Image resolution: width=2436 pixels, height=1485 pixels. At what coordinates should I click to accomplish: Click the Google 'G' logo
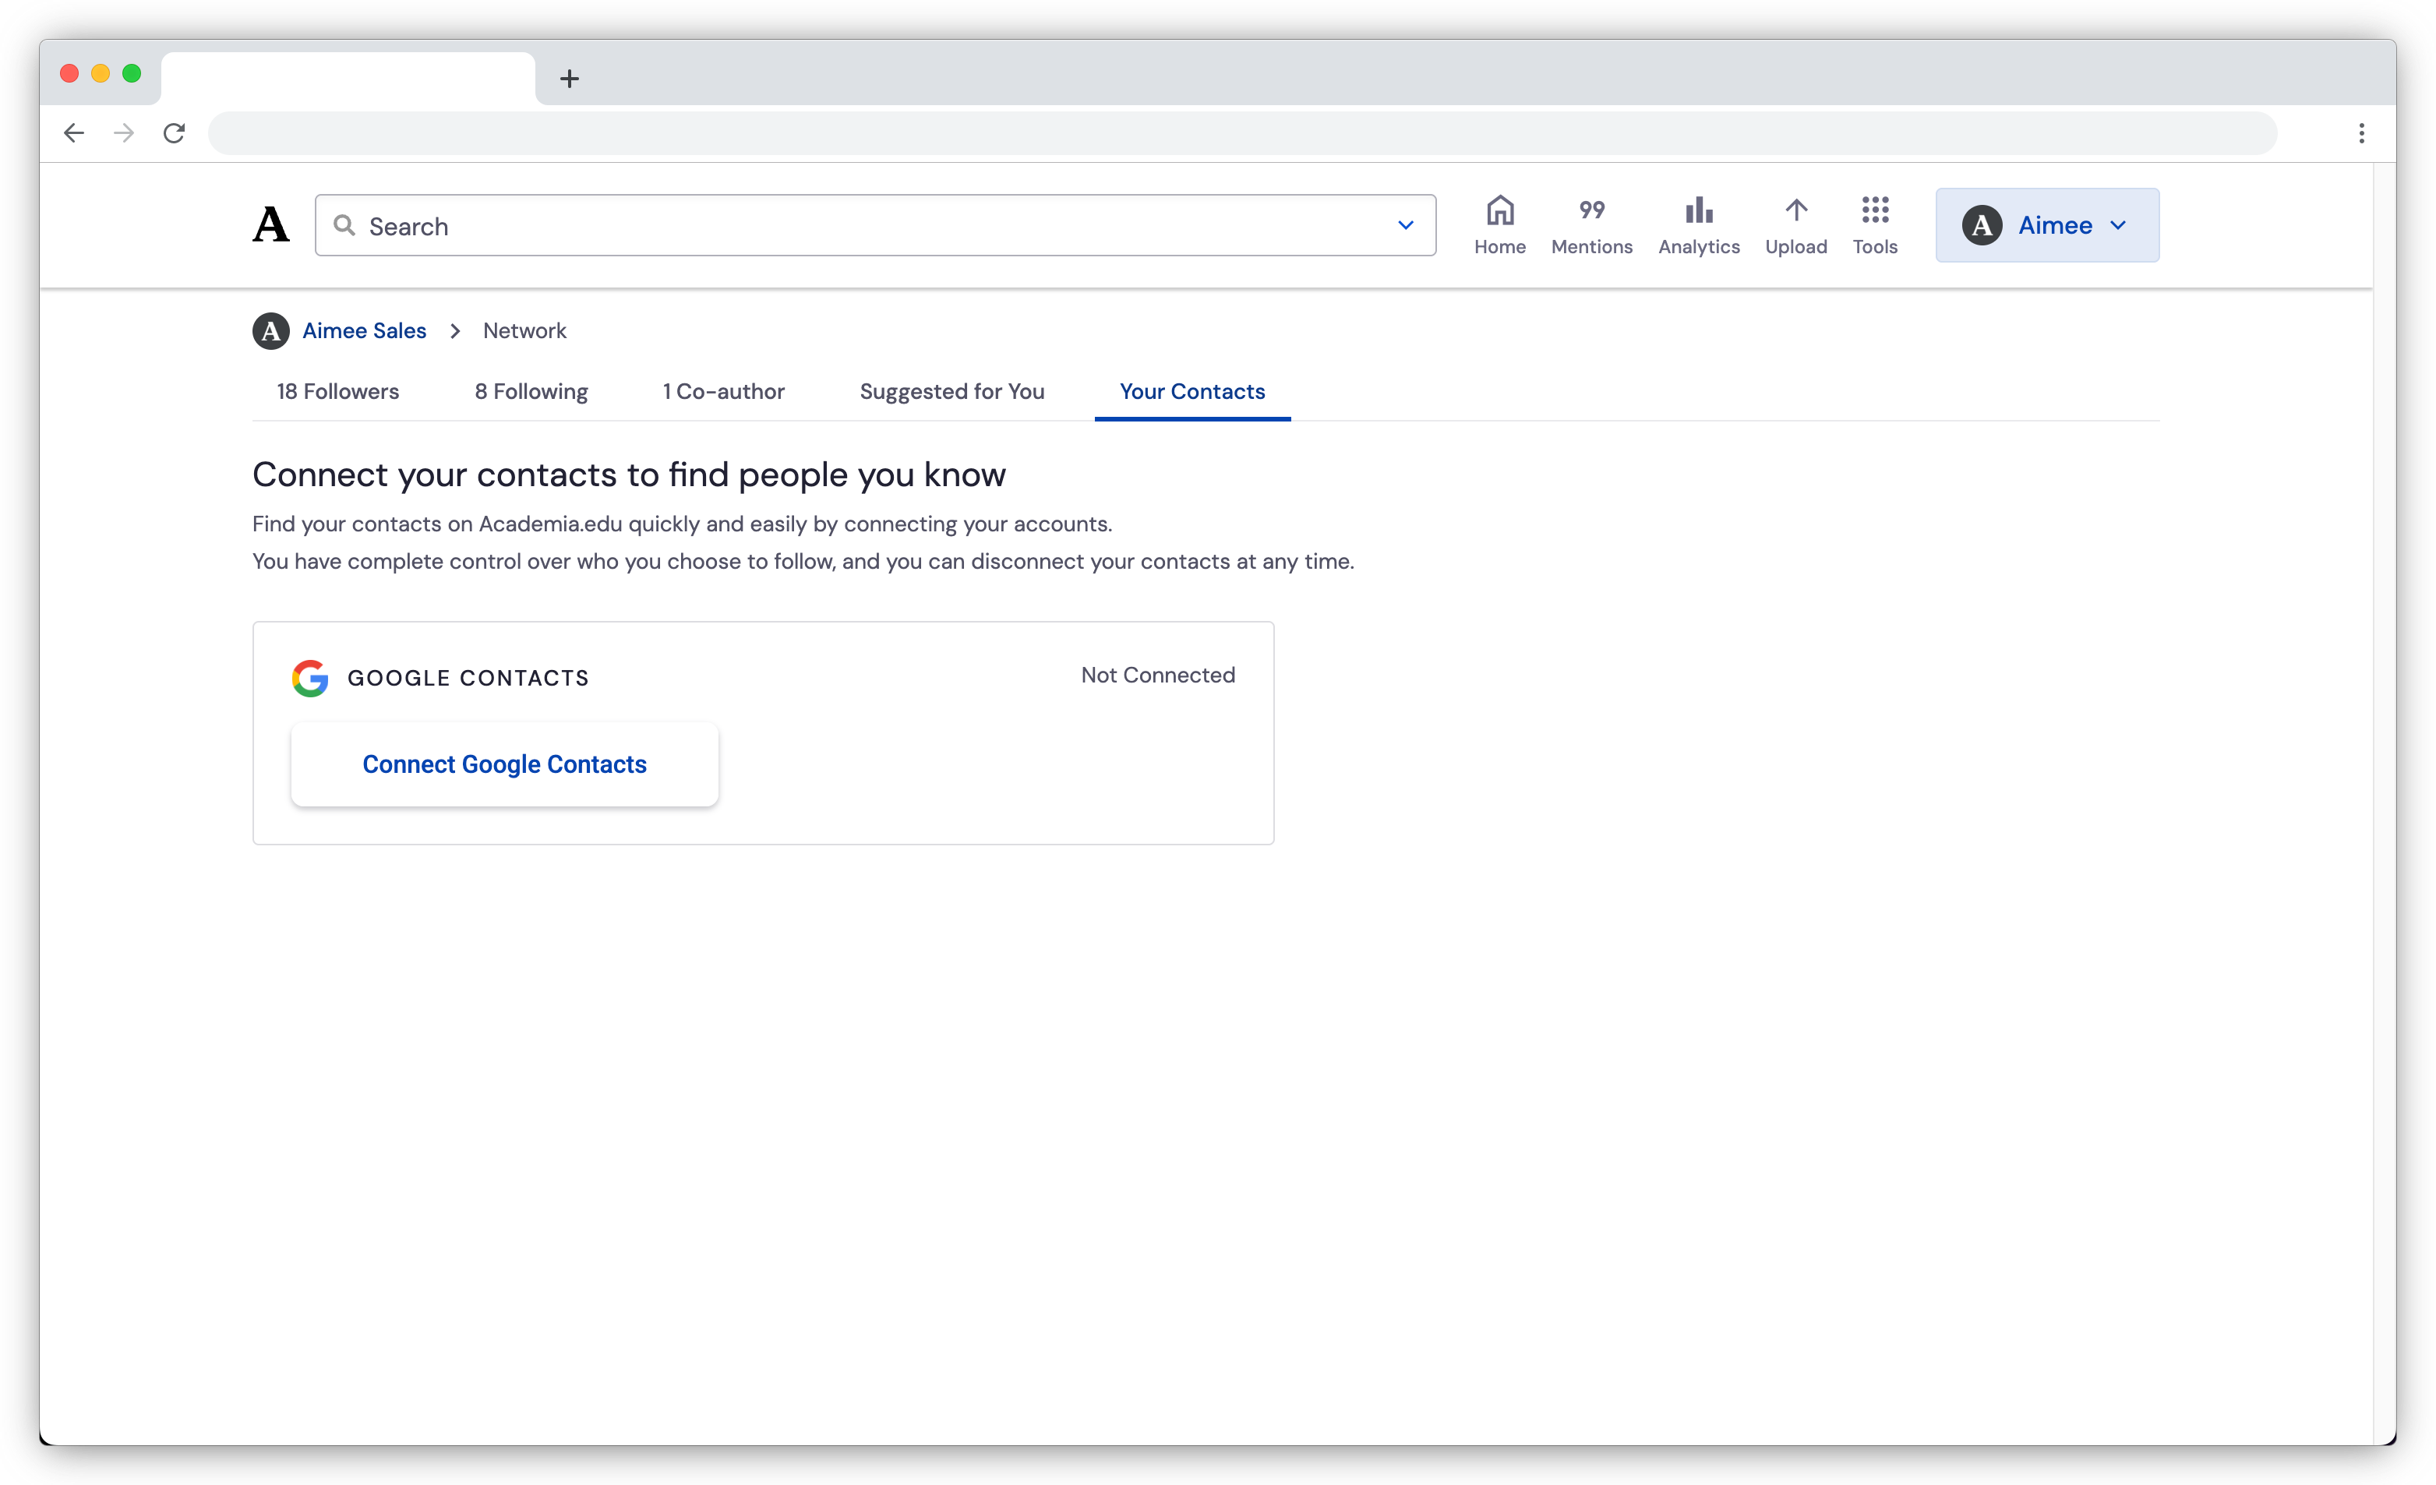(x=310, y=677)
